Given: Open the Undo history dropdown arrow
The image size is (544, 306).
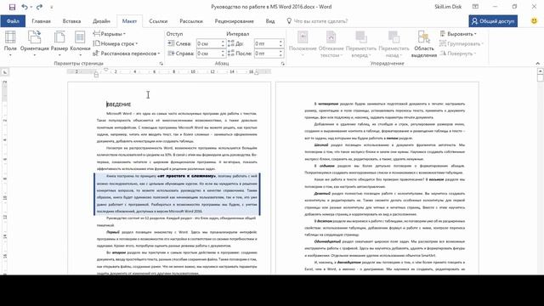Looking at the screenshot, I should [x=31, y=7].
